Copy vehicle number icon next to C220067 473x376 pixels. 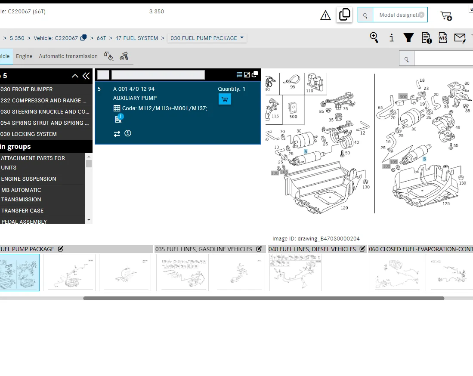(83, 38)
